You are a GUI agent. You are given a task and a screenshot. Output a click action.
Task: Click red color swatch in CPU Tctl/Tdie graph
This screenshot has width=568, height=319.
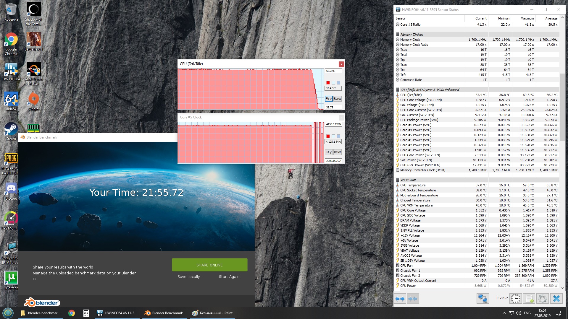tap(328, 83)
